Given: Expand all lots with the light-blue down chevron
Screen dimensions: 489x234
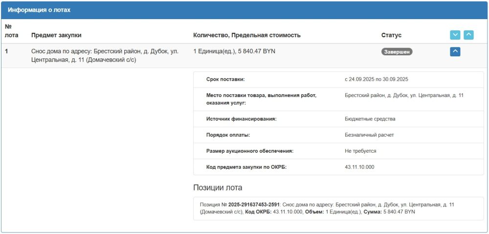Looking at the screenshot, I should pos(455,35).
